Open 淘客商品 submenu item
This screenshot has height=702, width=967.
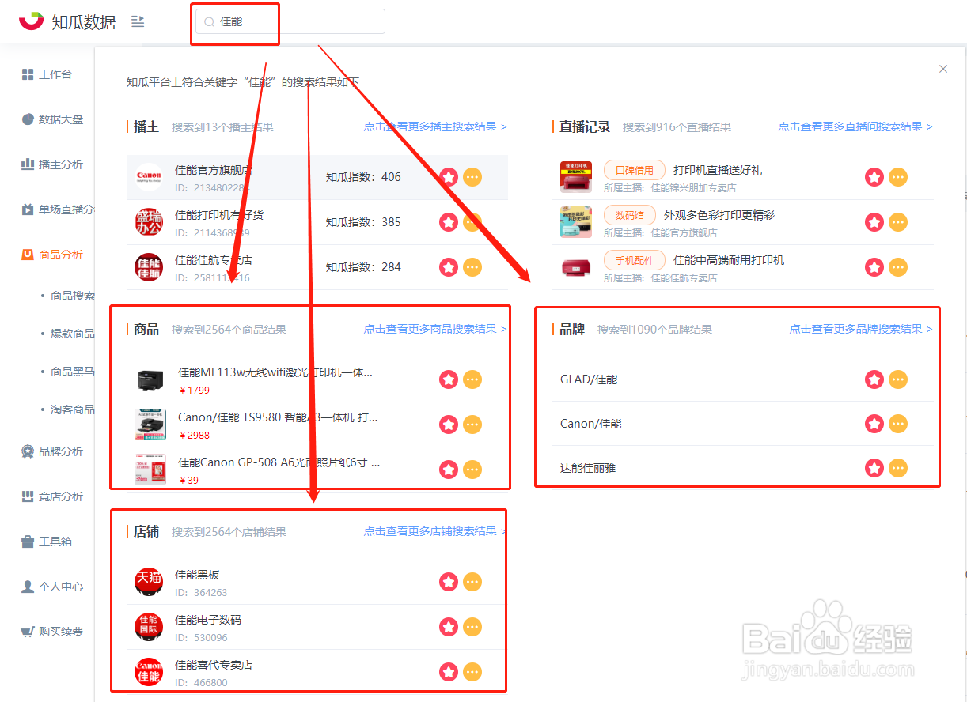click(x=72, y=409)
